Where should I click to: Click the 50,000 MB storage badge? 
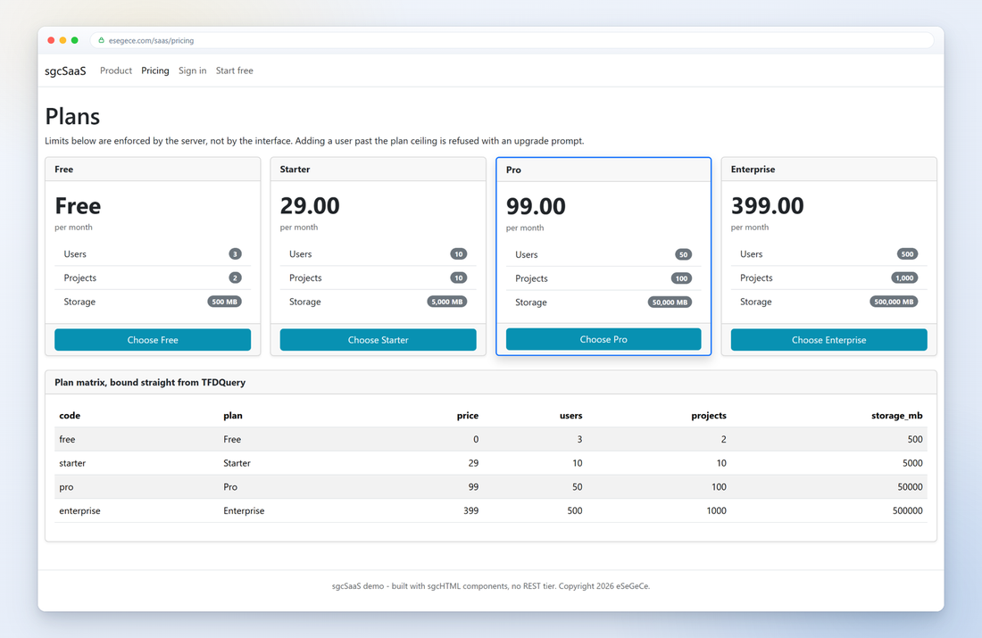click(670, 302)
